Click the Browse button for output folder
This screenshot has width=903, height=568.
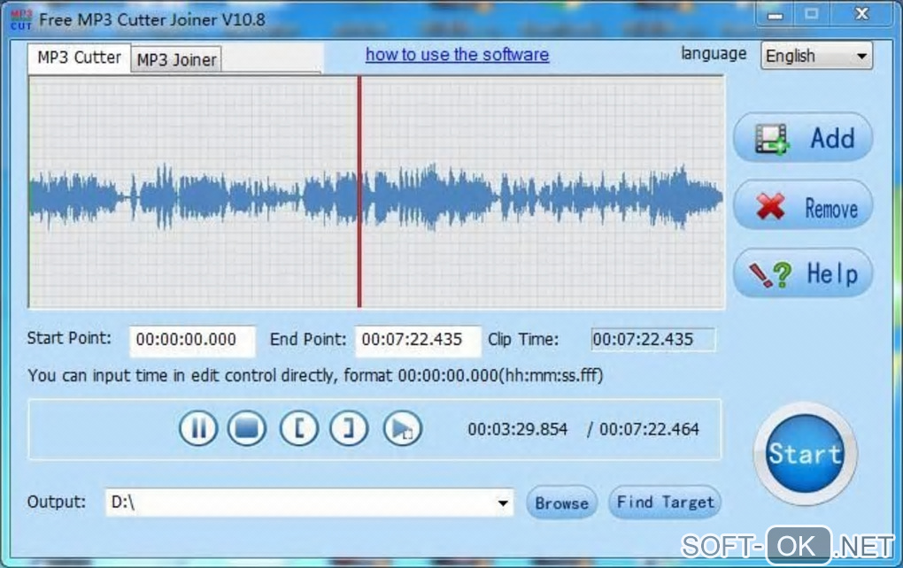point(561,503)
